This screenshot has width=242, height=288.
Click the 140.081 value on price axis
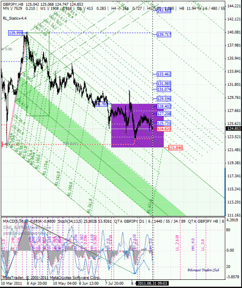pyautogui.click(x=234, y=32)
